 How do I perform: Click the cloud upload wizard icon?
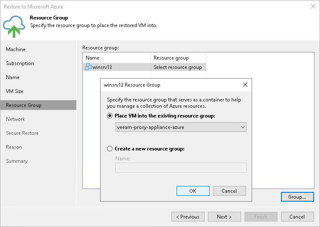pyautogui.click(x=14, y=27)
